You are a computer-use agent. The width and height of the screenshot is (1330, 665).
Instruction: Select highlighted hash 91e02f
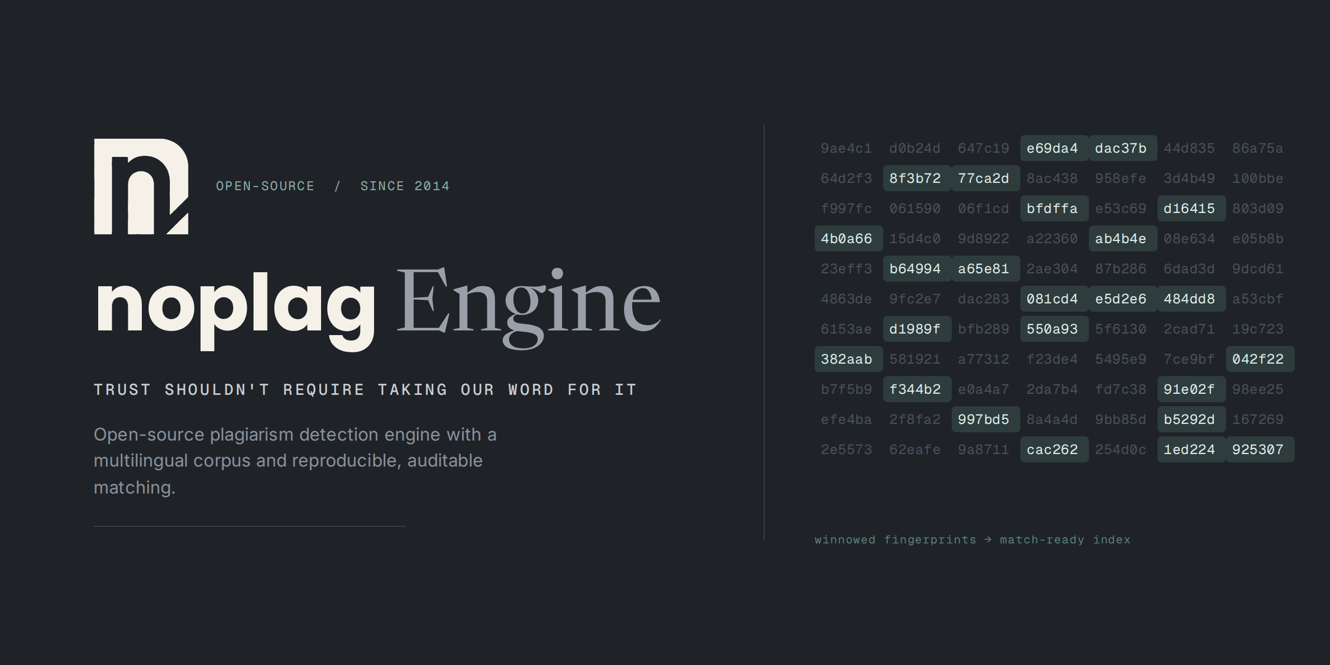1192,389
